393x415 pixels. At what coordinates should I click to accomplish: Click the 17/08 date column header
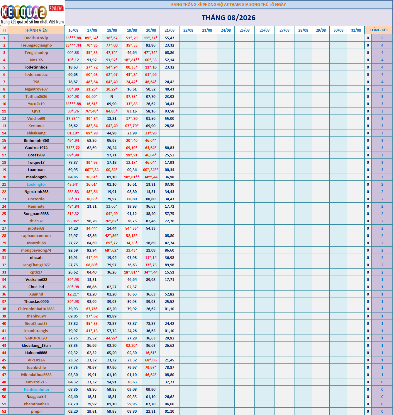(92, 30)
